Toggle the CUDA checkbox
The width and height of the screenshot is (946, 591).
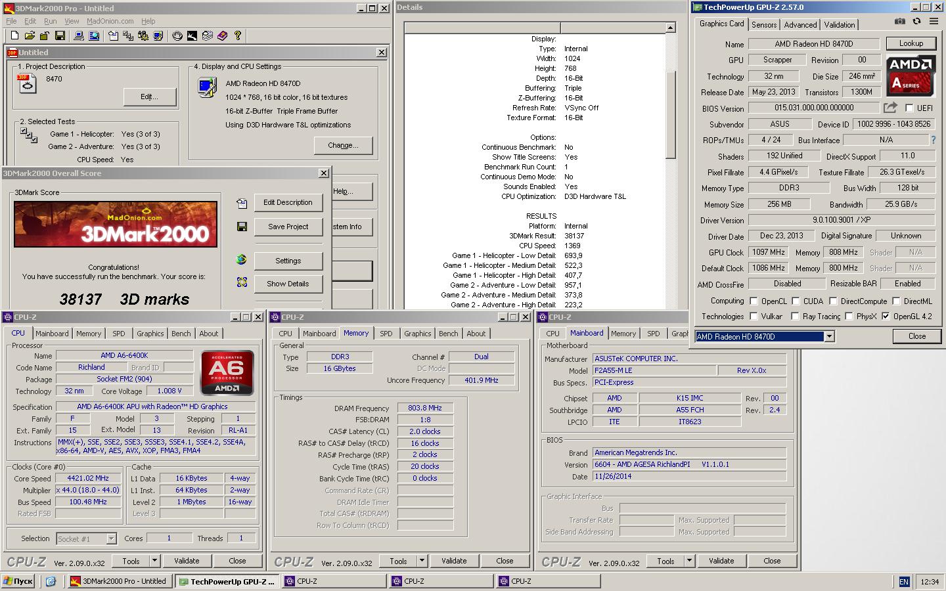[x=796, y=301]
